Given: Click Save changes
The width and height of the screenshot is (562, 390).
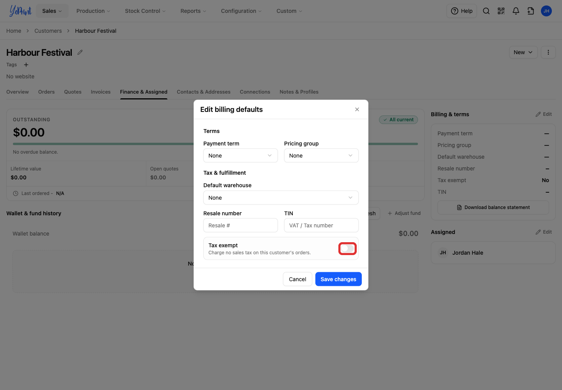Looking at the screenshot, I should tap(338, 279).
